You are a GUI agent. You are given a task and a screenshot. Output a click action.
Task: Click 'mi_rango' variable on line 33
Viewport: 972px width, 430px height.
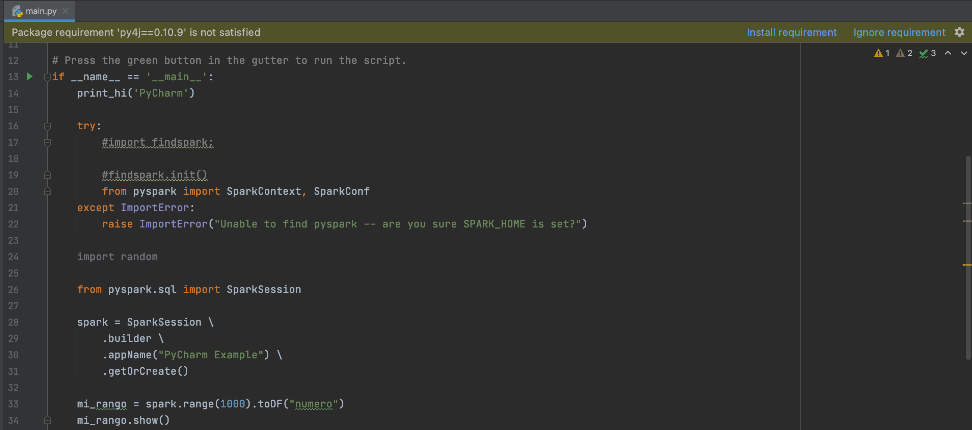coord(102,404)
